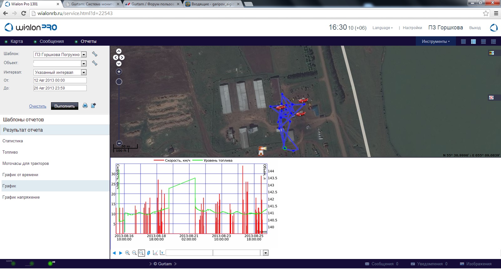
Task: Click the map zoom slider handle
Action: (x=119, y=82)
